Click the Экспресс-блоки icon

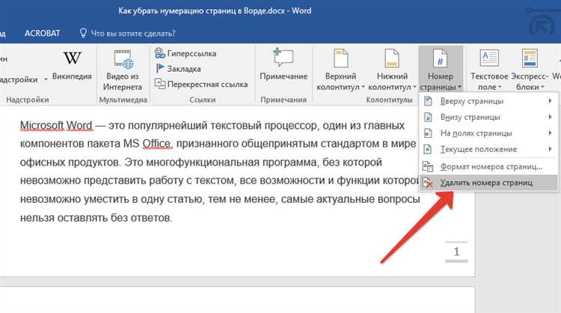pyautogui.click(x=530, y=58)
